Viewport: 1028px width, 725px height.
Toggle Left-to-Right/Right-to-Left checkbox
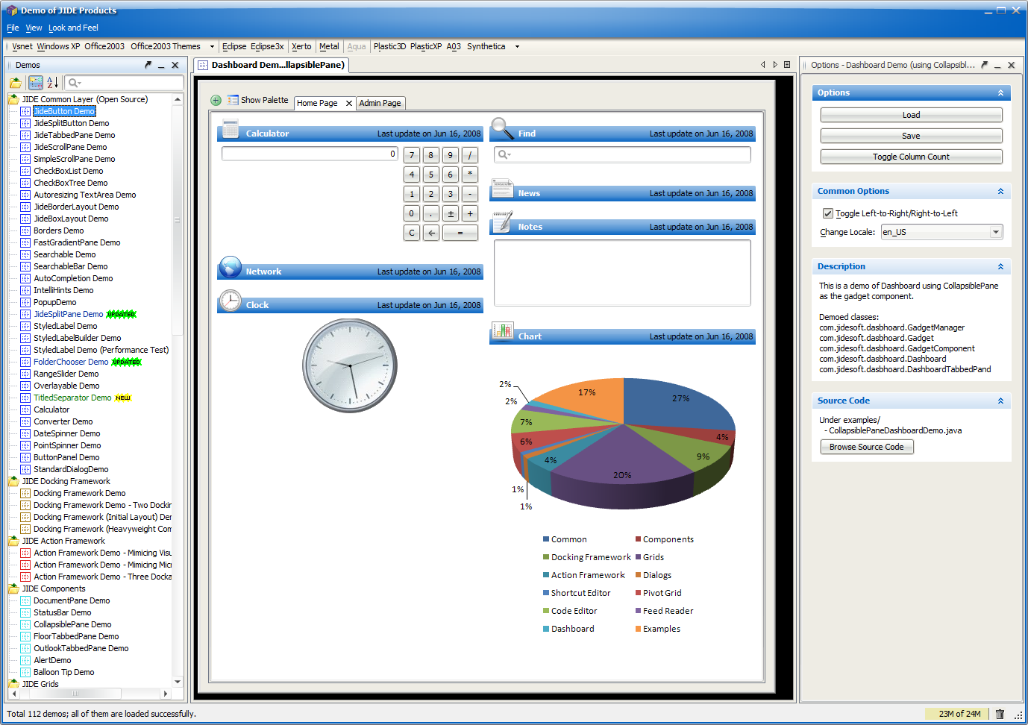(827, 213)
